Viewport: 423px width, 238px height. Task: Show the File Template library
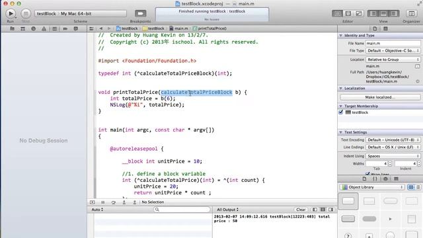(x=364, y=178)
